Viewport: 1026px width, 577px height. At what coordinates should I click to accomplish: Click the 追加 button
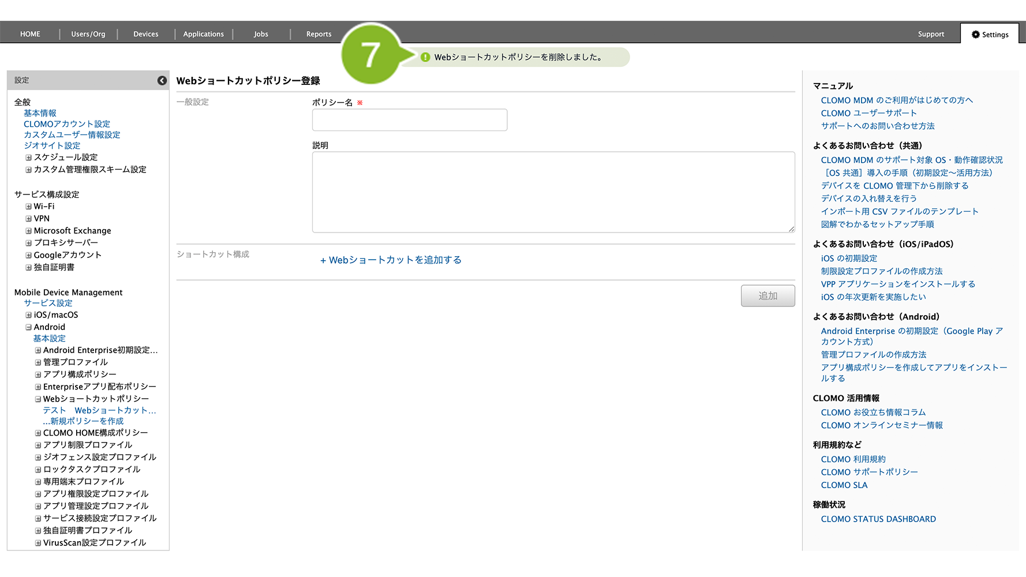pos(767,295)
